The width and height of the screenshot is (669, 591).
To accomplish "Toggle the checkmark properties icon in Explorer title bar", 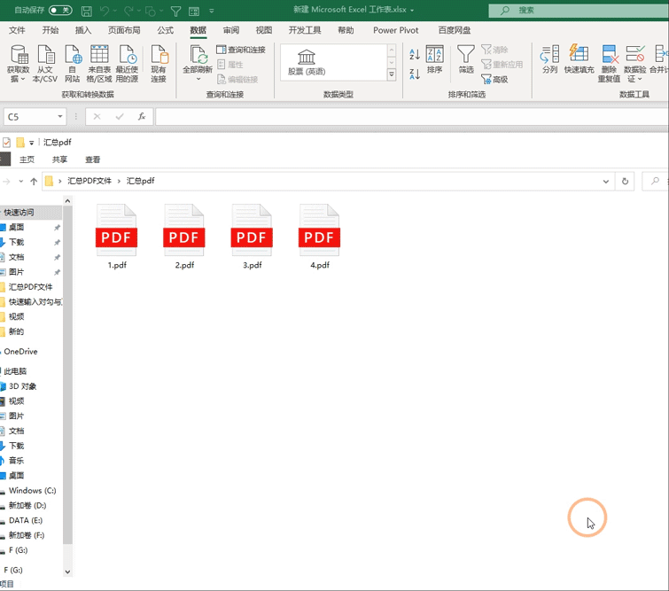I will click(x=6, y=143).
